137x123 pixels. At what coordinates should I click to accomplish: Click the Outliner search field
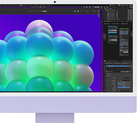pos(117,7)
